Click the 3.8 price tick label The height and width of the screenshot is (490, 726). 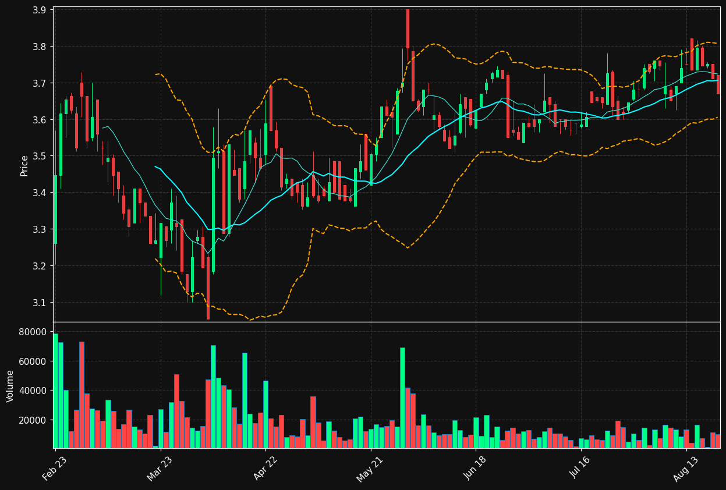[x=41, y=47]
